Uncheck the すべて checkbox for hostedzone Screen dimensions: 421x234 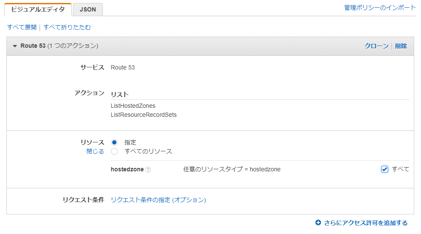tap(384, 169)
